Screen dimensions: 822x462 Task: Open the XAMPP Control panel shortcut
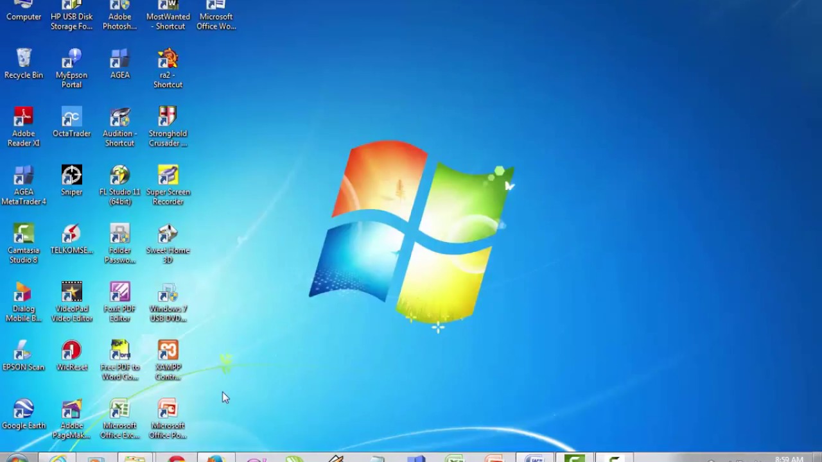(x=168, y=360)
